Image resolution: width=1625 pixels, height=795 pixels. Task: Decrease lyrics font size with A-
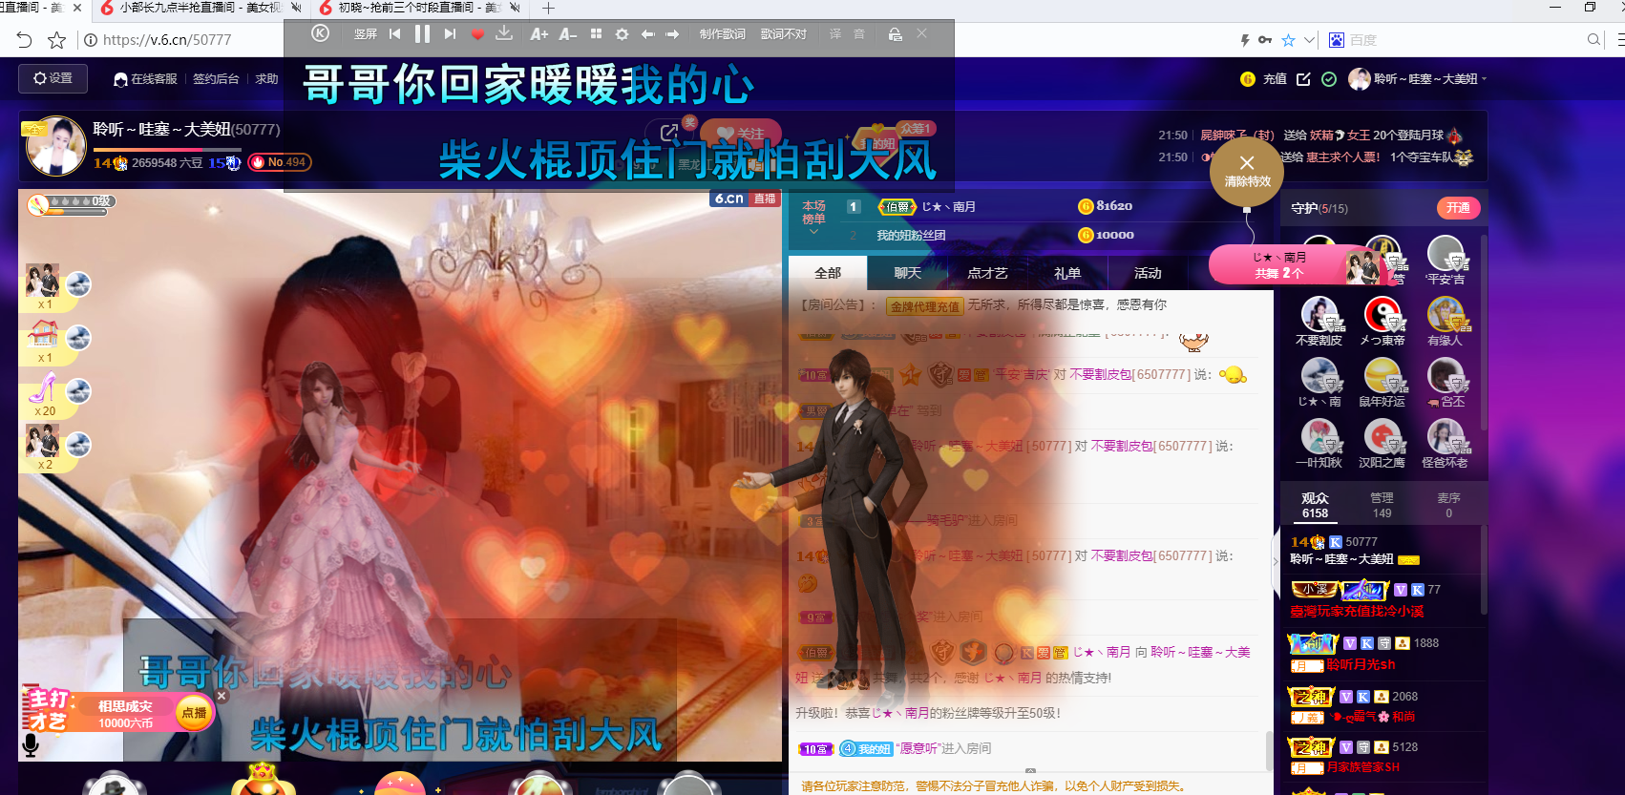[x=568, y=33]
